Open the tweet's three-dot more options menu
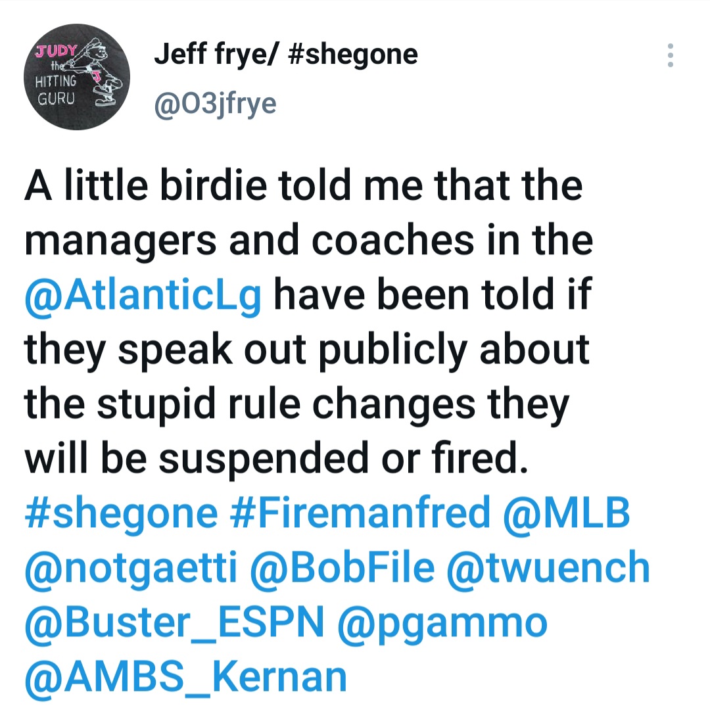Viewport: 710px width, 725px height. (x=670, y=56)
